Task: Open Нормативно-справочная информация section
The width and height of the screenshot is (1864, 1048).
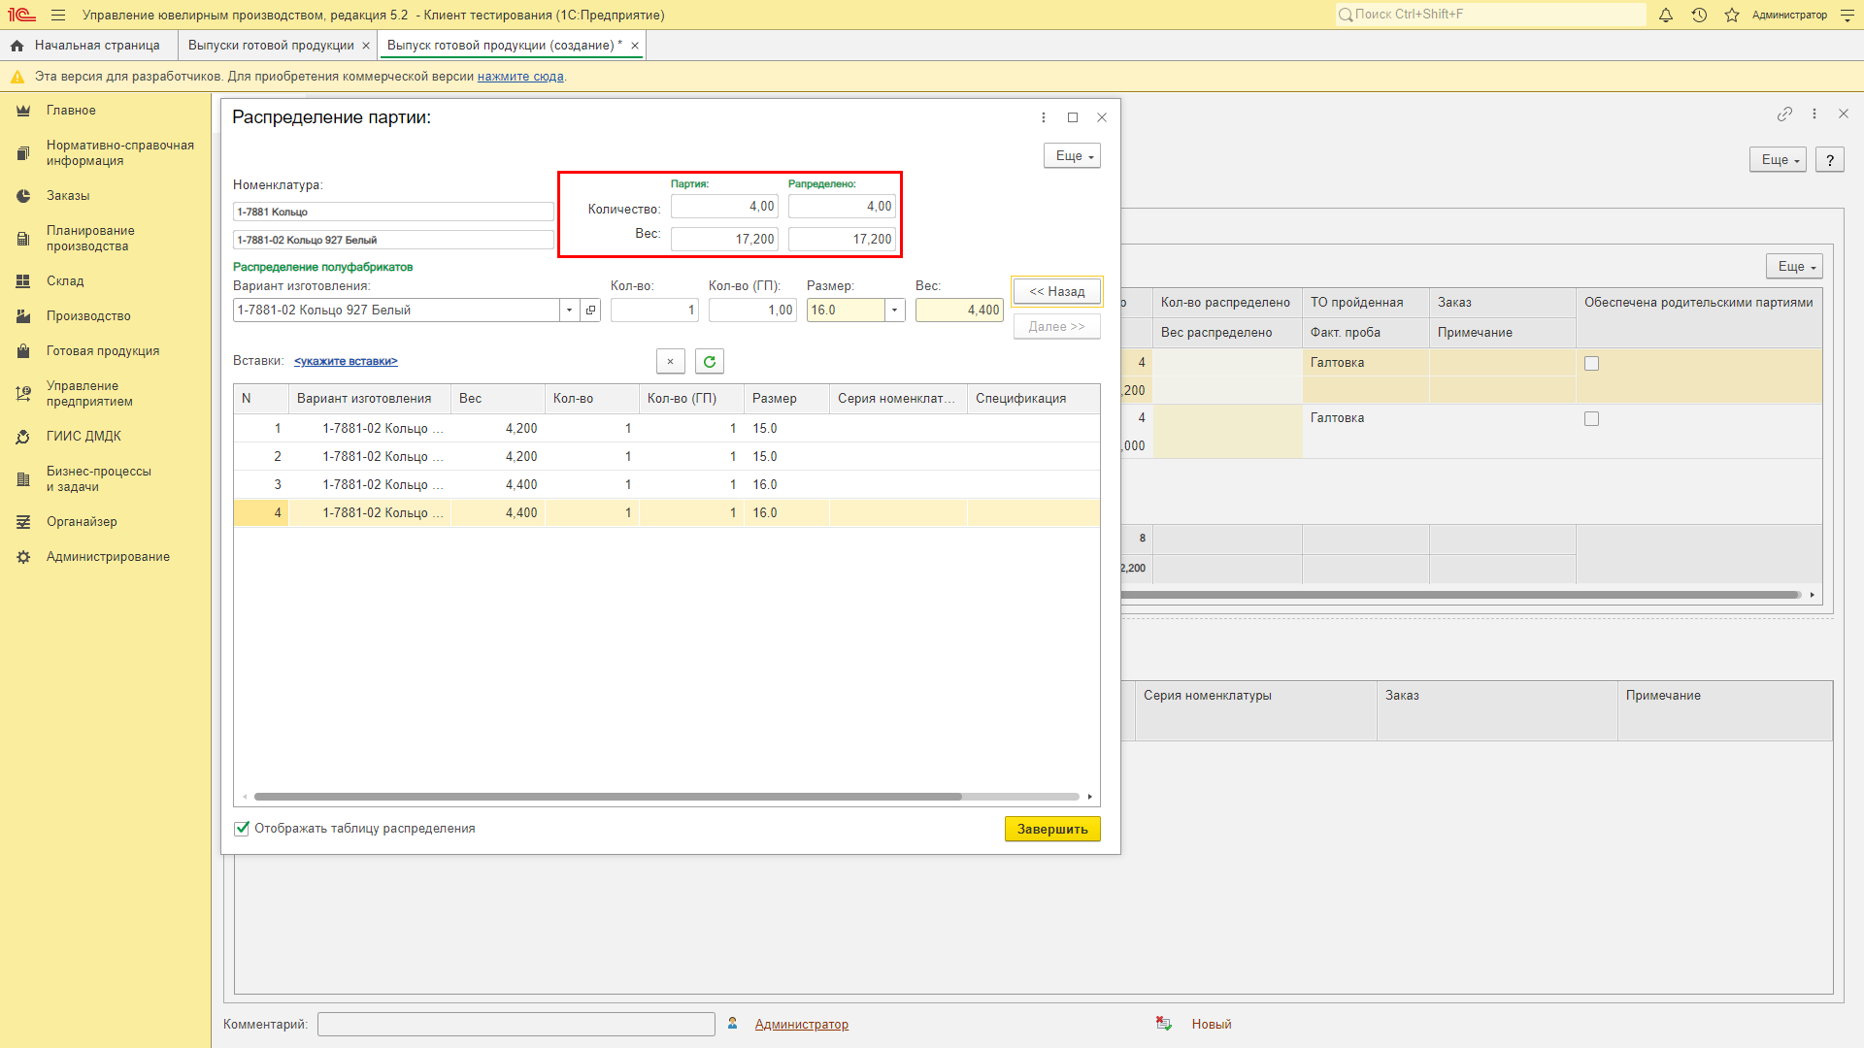Action: (105, 153)
